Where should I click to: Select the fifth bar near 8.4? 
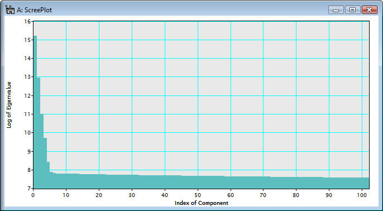48,175
